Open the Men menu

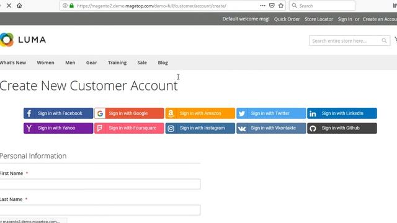coord(70,63)
